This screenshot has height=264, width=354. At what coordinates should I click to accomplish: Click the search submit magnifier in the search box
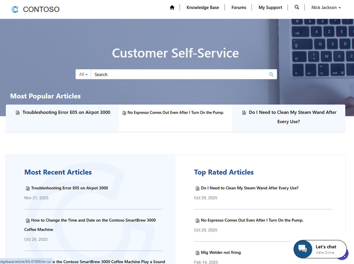point(271,74)
